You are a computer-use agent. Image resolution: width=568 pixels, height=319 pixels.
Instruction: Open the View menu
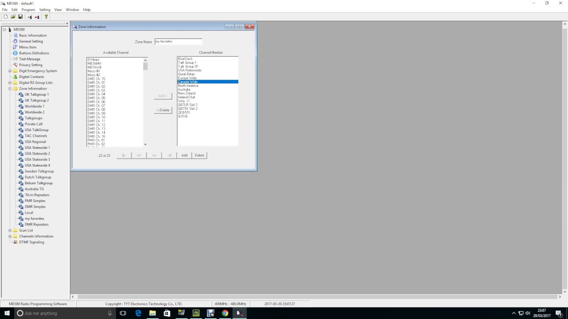[x=58, y=9]
